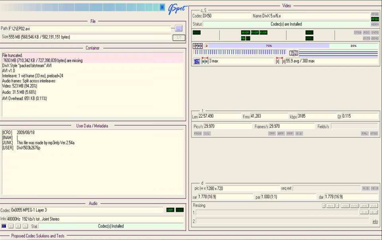
Task: Click the kbps value 3185
Action: pos(317,116)
